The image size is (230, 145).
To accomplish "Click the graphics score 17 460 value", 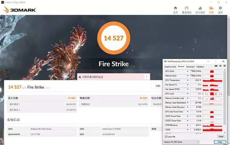I will (x=72, y=98).
